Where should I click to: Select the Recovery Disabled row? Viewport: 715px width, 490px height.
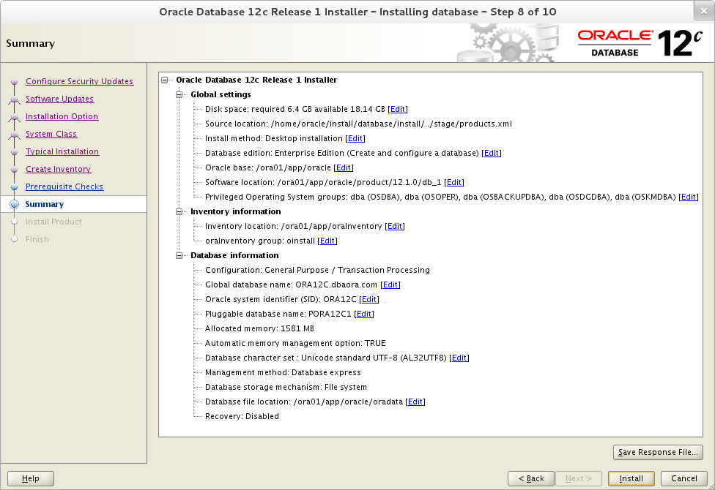(242, 416)
